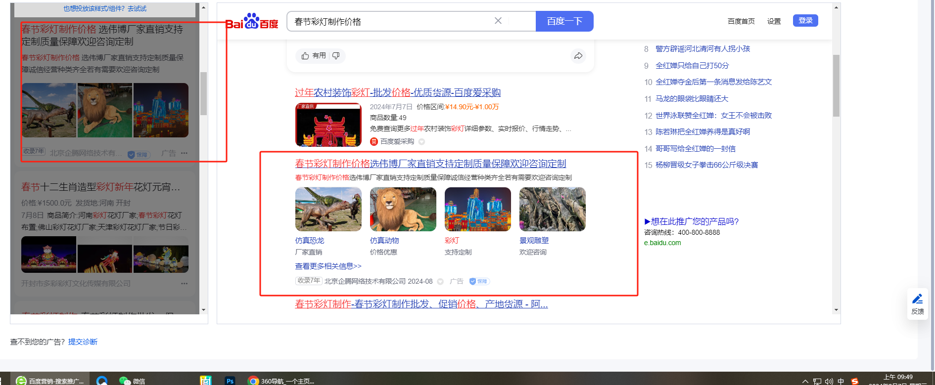This screenshot has width=935, height=385.
Task: Click the 收录7年 tag in the main ad
Action: click(x=309, y=281)
